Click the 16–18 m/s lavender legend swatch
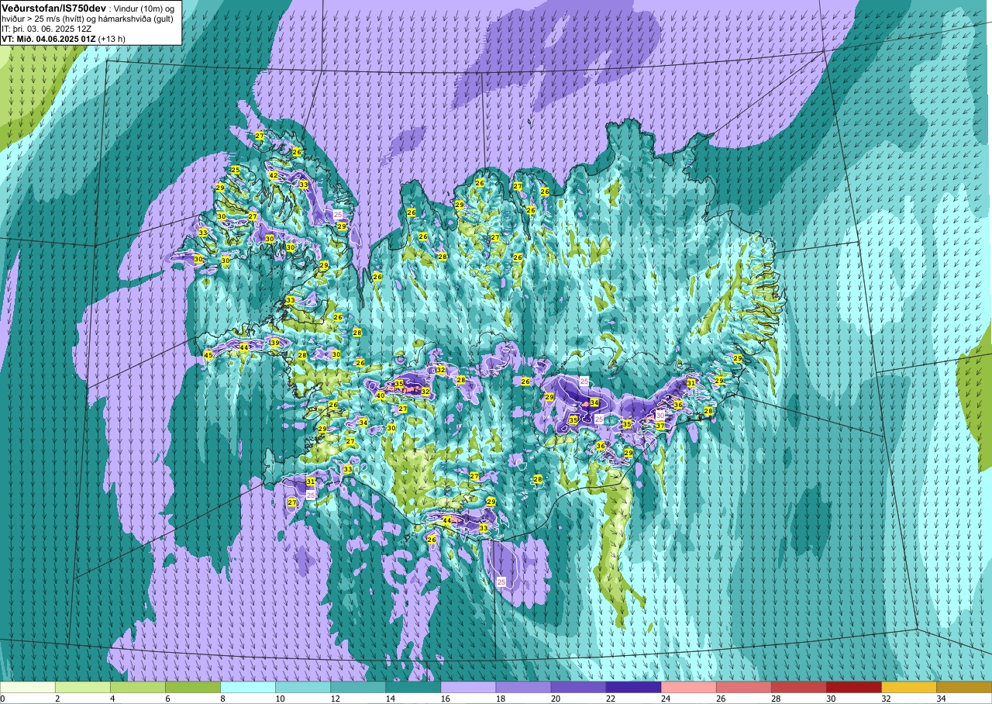Image resolution: width=992 pixels, height=704 pixels. click(x=468, y=687)
